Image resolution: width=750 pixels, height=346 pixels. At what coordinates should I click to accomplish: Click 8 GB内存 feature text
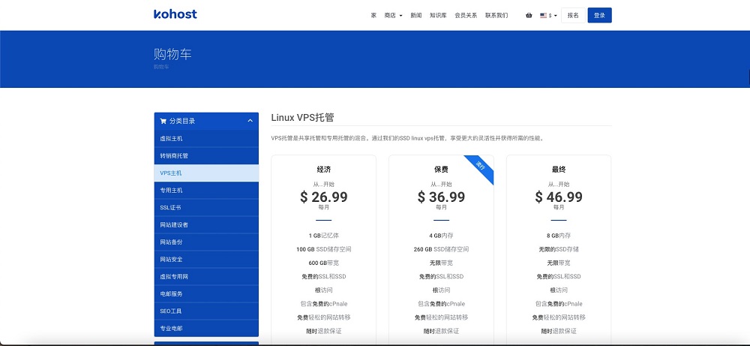click(559, 236)
